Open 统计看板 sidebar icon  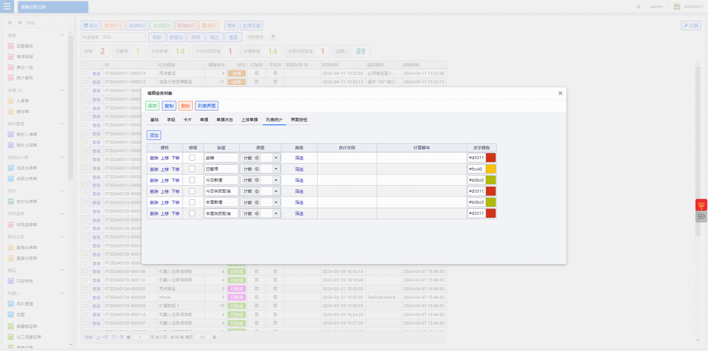point(11,78)
